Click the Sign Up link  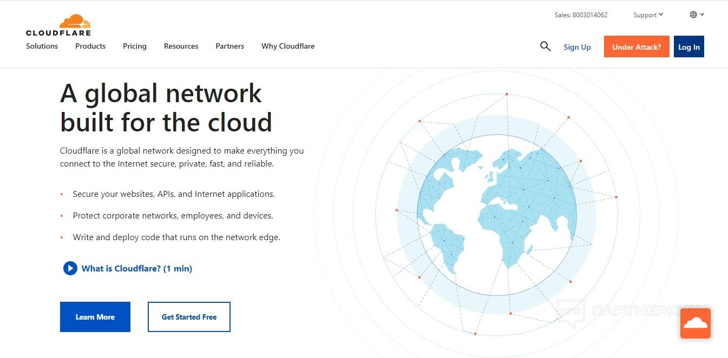pos(577,47)
